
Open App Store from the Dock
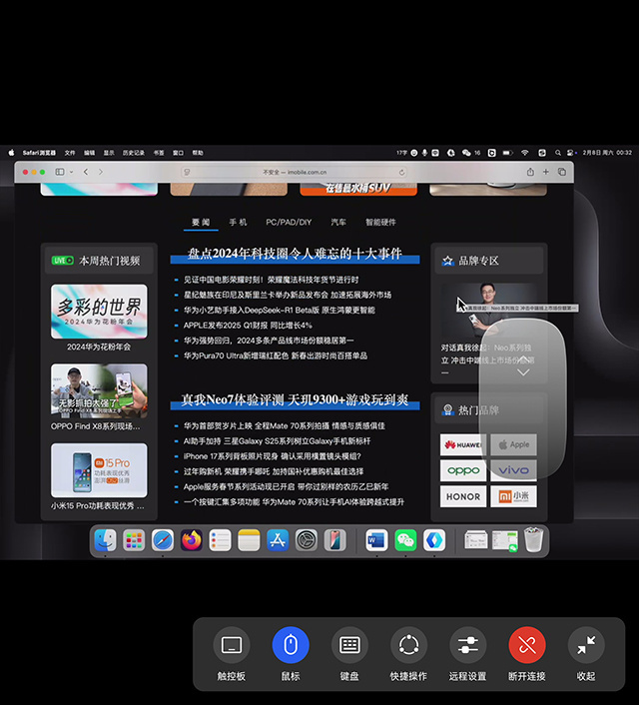click(278, 540)
